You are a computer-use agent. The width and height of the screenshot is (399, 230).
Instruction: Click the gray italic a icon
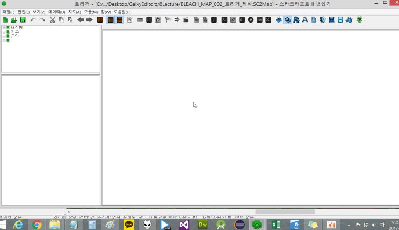233,20
